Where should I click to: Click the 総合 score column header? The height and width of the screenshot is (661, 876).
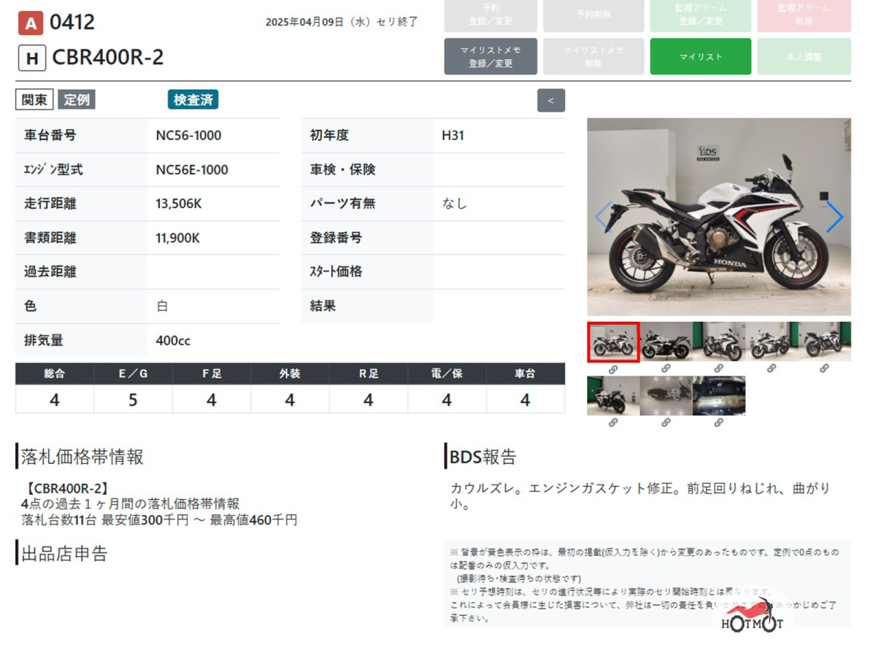(55, 374)
